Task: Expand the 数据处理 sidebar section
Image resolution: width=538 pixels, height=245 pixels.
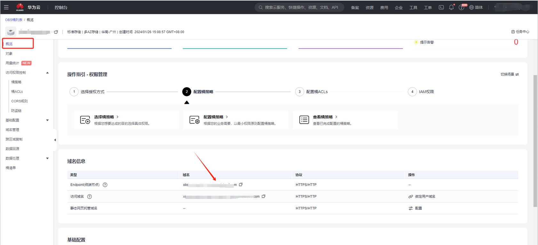Action: (x=47, y=158)
